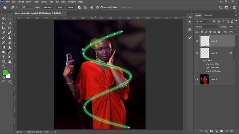Add layer style fx icon at panel bottom

click(207, 131)
